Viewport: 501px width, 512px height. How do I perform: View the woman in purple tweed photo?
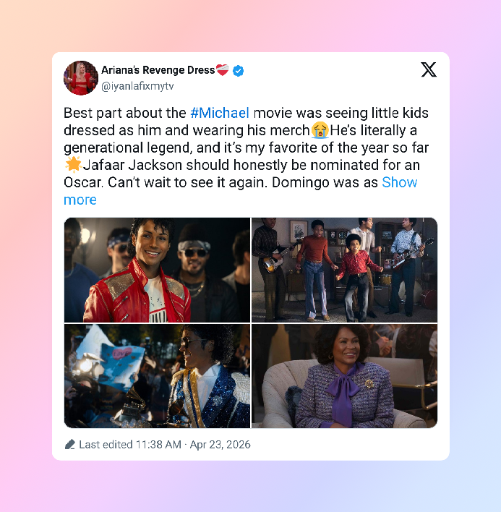[x=344, y=376]
